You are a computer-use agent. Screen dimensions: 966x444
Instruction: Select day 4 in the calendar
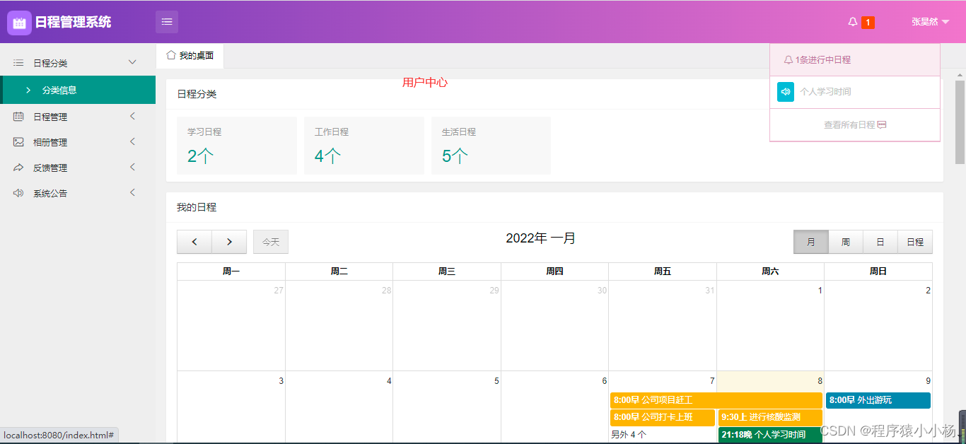tap(389, 381)
